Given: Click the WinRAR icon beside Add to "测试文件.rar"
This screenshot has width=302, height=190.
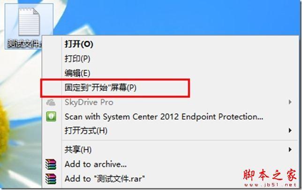Looking at the screenshot, I should pos(51,179).
